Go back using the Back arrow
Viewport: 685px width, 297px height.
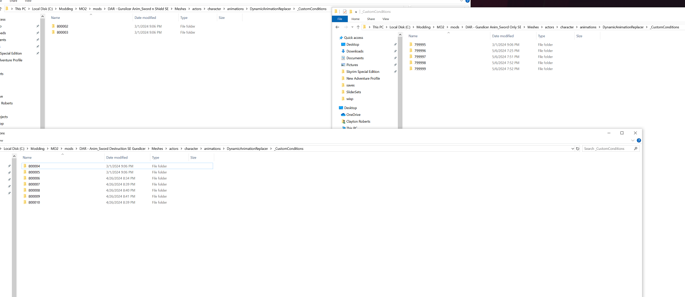tap(337, 27)
